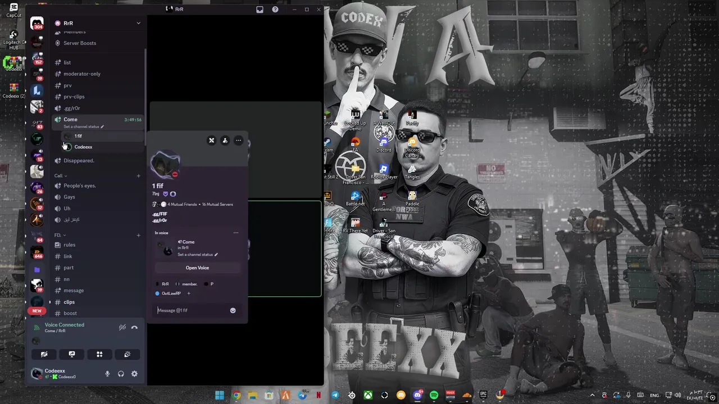719x404 pixels.
Task: Deafen using the headphones icon
Action: (x=121, y=374)
